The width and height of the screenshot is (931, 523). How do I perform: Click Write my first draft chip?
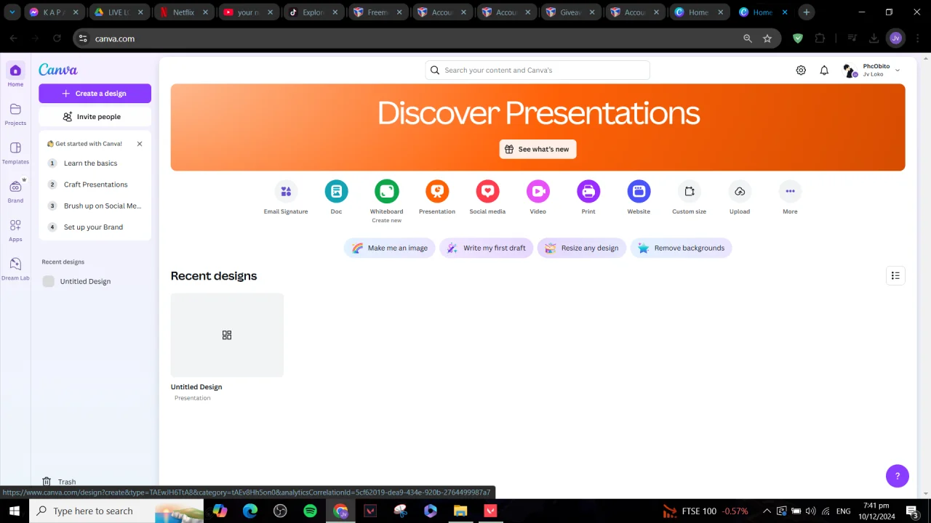point(487,248)
